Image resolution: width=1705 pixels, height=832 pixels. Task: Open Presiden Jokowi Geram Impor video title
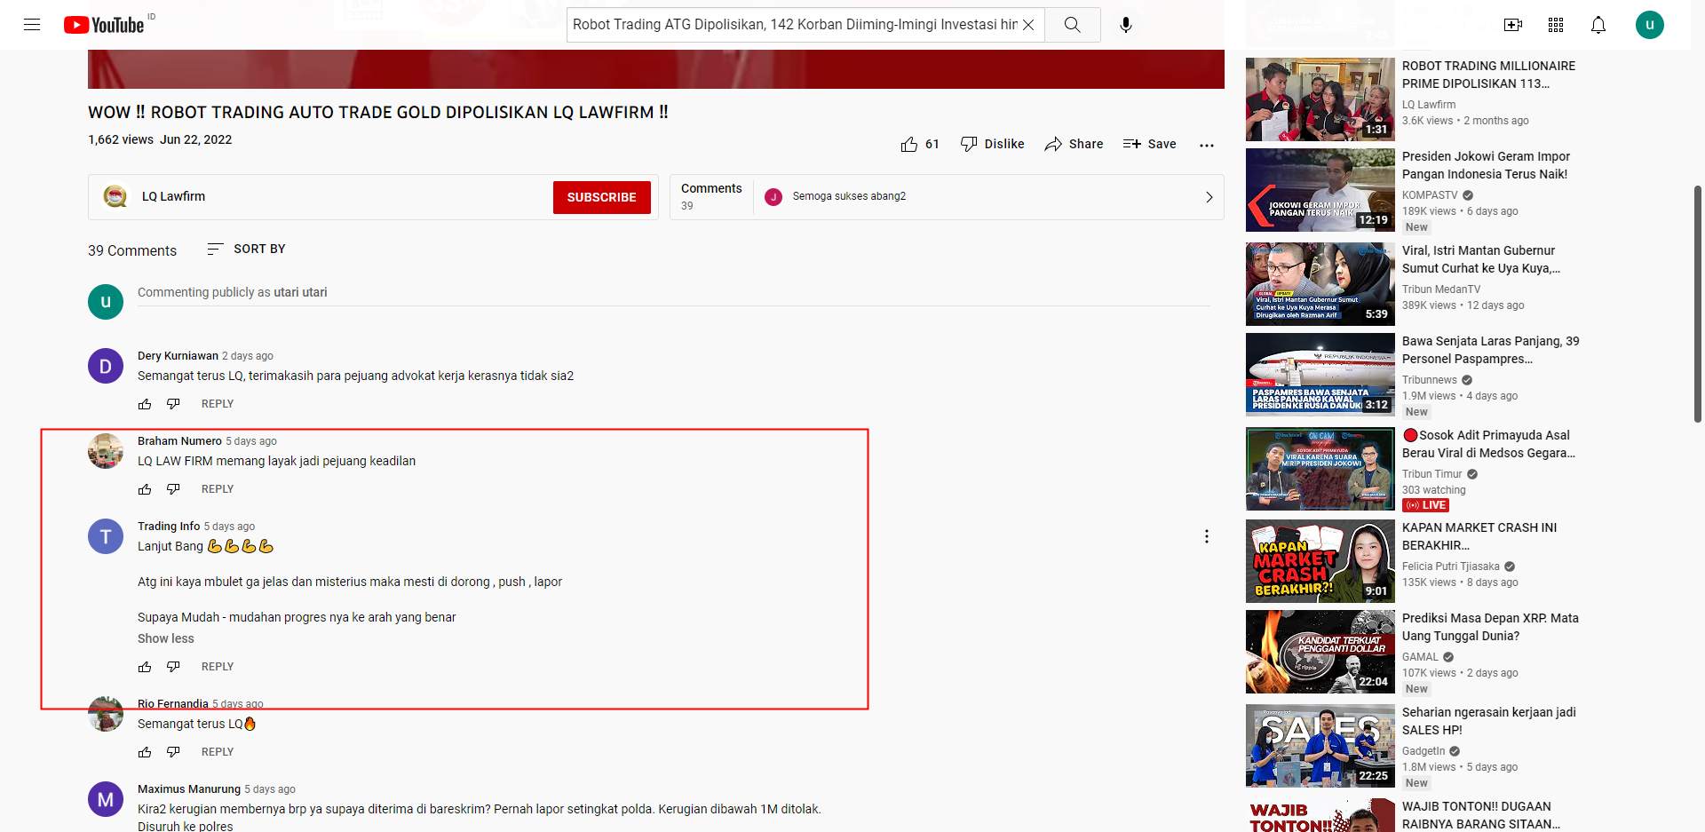point(1486,165)
